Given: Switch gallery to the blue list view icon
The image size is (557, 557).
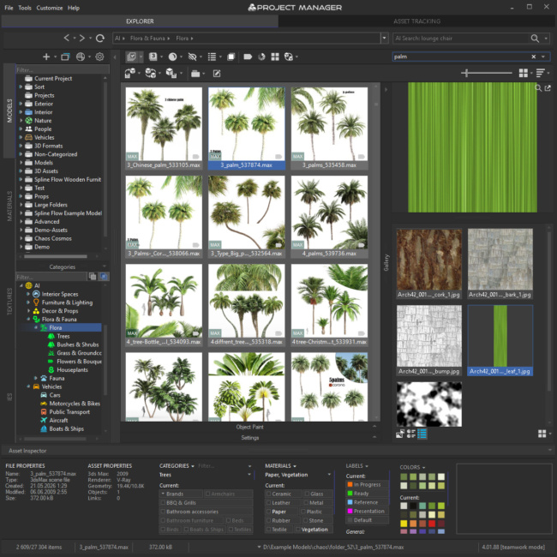Looking at the screenshot, I should pyautogui.click(x=422, y=434).
